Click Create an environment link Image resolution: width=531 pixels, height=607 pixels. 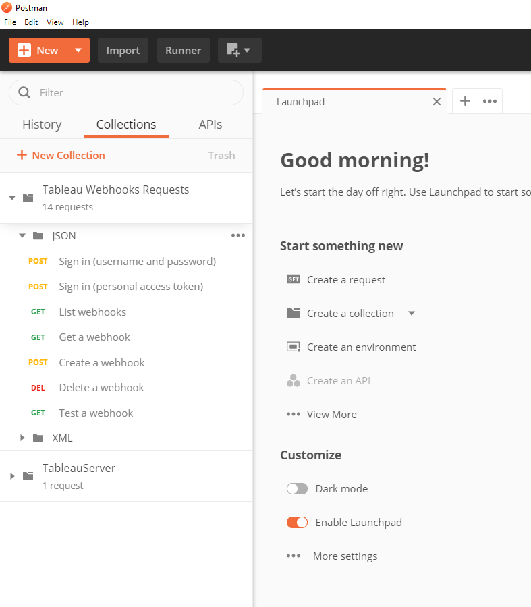point(362,347)
